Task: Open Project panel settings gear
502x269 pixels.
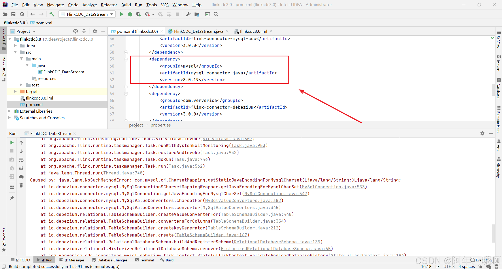Action: pyautogui.click(x=95, y=31)
